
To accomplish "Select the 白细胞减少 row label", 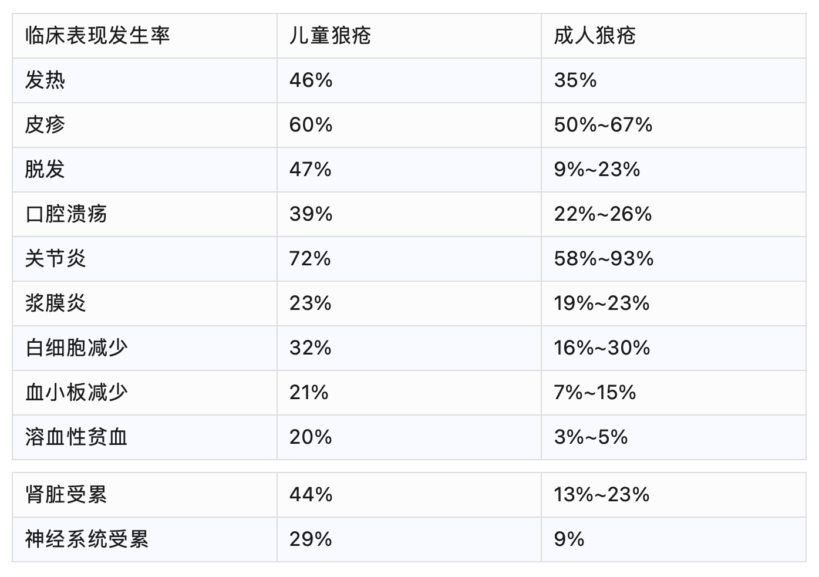I will click(76, 348).
